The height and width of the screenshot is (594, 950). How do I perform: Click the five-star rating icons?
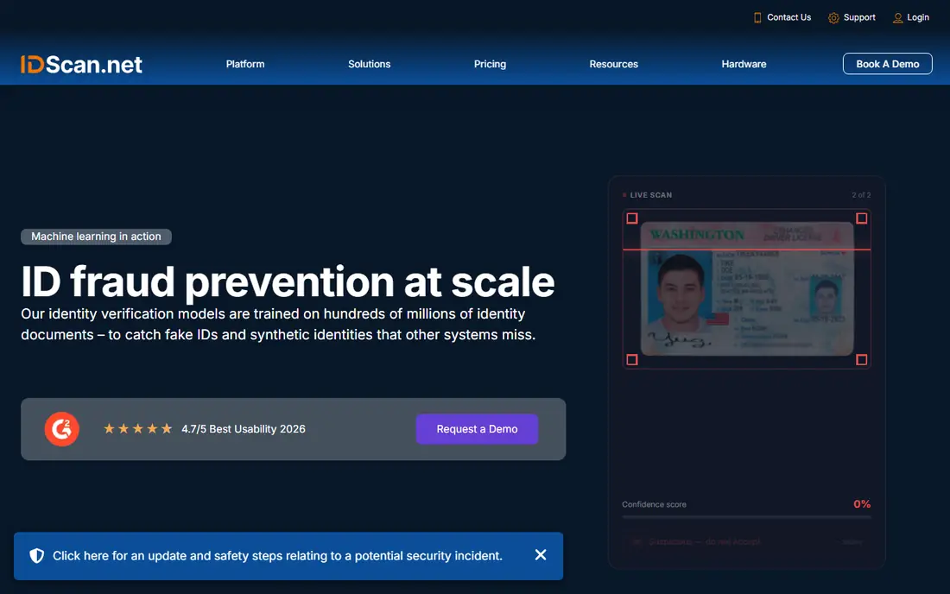[x=137, y=429]
